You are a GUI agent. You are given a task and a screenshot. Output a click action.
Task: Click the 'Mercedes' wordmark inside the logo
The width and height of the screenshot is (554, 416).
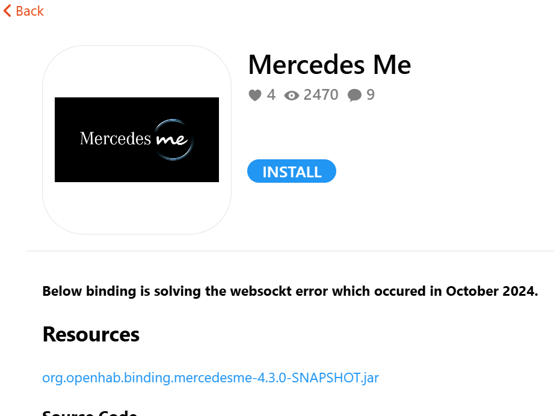115,138
